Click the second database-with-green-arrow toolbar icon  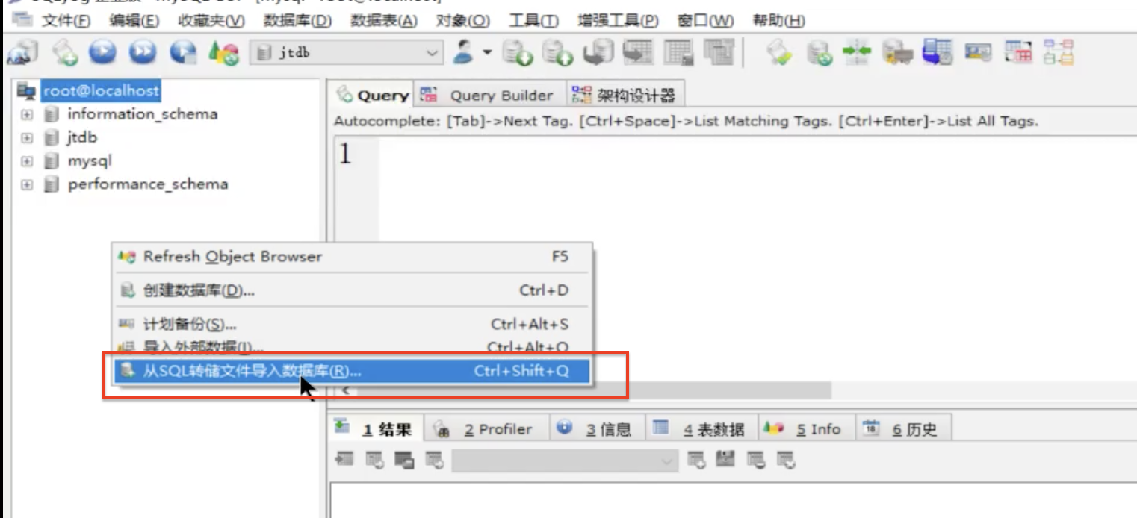click(x=557, y=53)
